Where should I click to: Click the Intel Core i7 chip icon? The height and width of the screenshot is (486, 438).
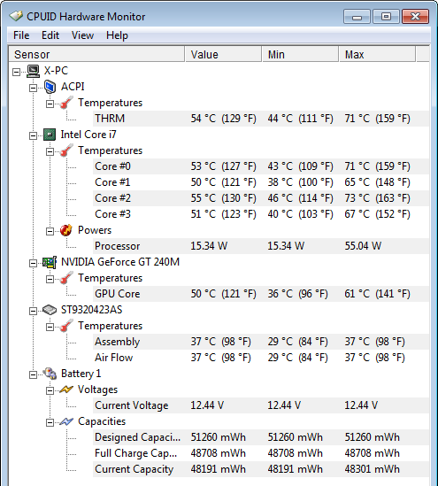[x=50, y=135]
